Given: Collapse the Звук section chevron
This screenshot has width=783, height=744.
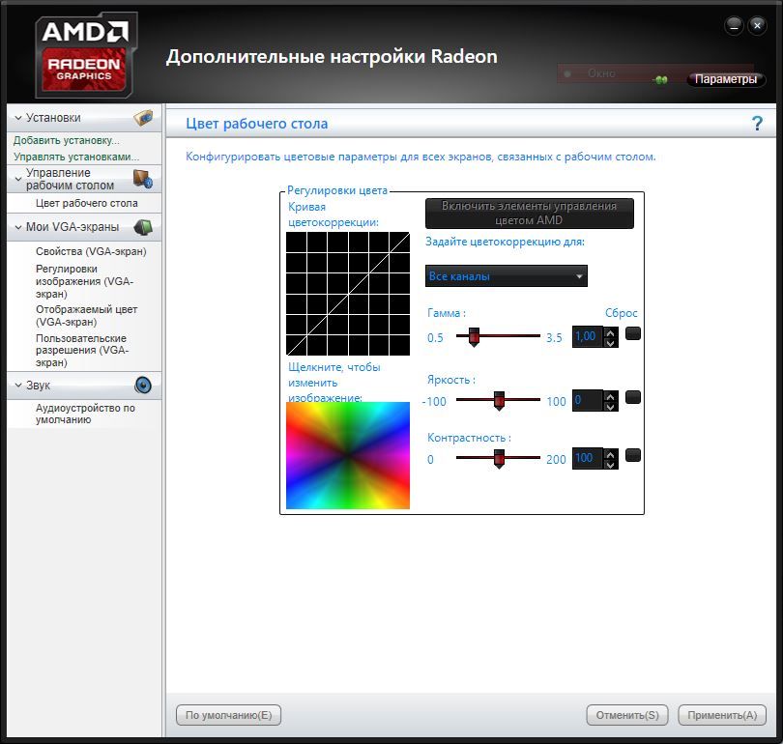Looking at the screenshot, I should [18, 386].
